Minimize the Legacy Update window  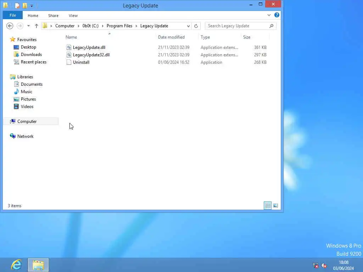251,4
